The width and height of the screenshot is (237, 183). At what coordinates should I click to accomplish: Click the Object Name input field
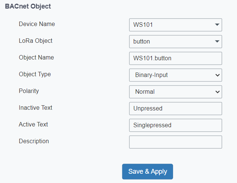[x=175, y=58]
